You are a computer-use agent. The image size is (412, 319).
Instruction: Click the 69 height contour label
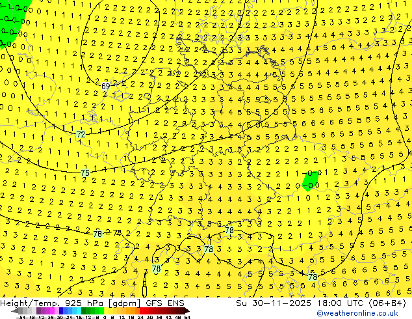tap(105, 86)
